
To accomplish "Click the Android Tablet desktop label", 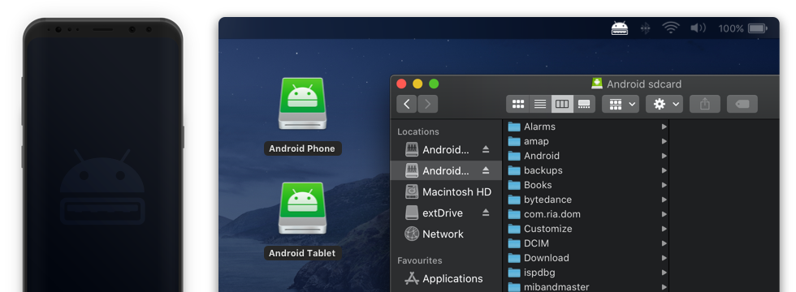I will point(302,253).
